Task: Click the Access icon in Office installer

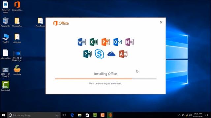Action: pyautogui.click(x=123, y=54)
